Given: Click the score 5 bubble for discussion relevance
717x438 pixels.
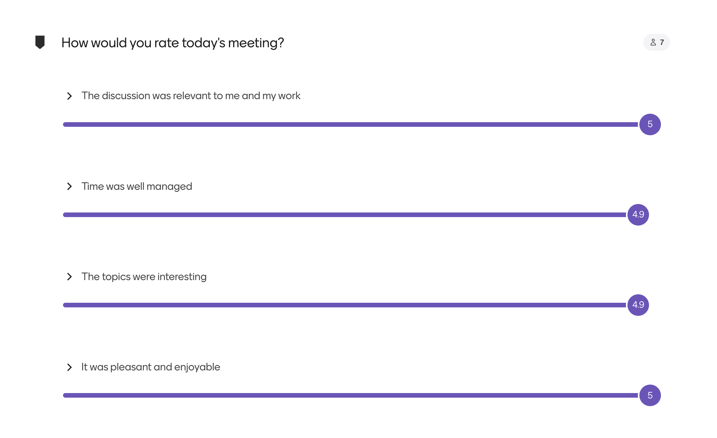Looking at the screenshot, I should point(650,124).
